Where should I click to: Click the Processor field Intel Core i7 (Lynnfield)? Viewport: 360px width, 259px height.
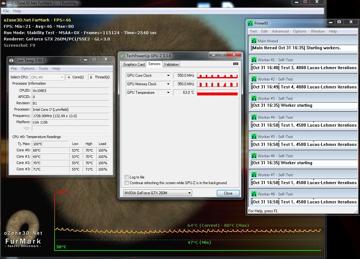(70, 110)
